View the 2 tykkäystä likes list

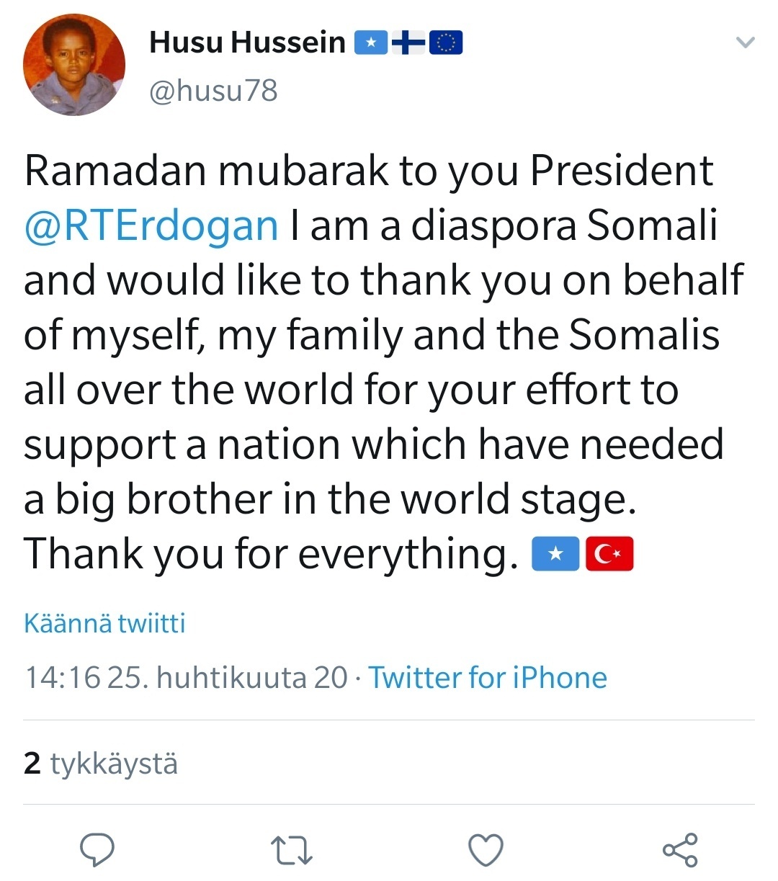pyautogui.click(x=100, y=763)
